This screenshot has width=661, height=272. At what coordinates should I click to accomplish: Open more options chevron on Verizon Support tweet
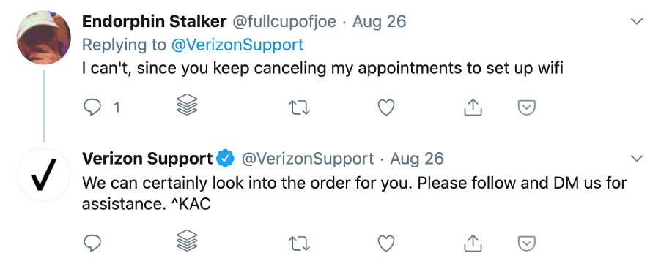click(x=637, y=159)
